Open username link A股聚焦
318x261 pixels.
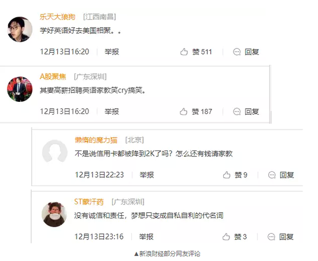coord(53,76)
